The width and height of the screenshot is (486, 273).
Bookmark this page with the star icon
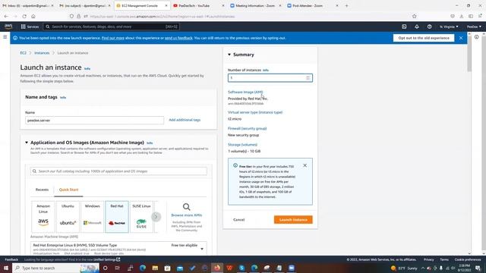click(x=415, y=16)
